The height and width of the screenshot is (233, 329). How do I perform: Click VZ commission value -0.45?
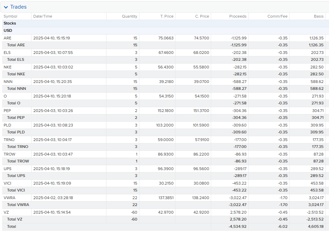pos(283,212)
